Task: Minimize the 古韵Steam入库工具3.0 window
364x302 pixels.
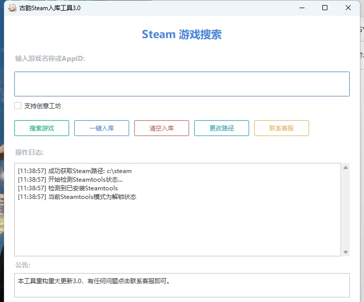Action: pyautogui.click(x=302, y=8)
